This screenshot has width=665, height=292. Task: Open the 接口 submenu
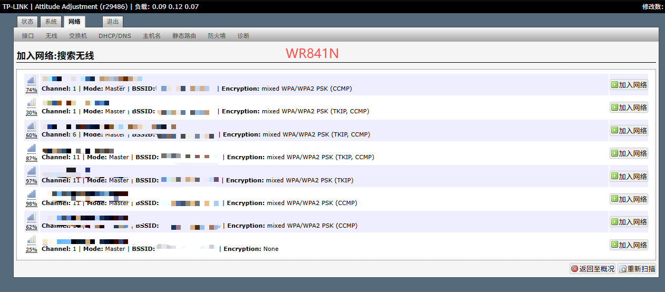[28, 36]
